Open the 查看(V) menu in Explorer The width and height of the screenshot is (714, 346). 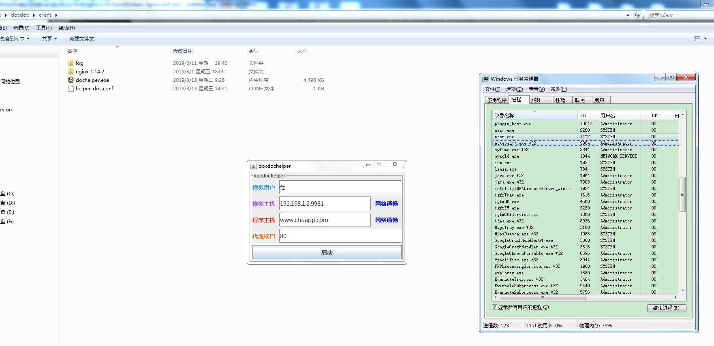(21, 28)
